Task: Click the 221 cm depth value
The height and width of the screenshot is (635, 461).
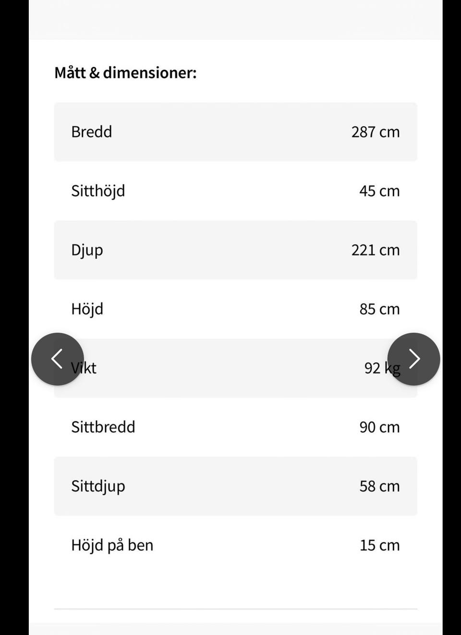Action: coord(375,250)
